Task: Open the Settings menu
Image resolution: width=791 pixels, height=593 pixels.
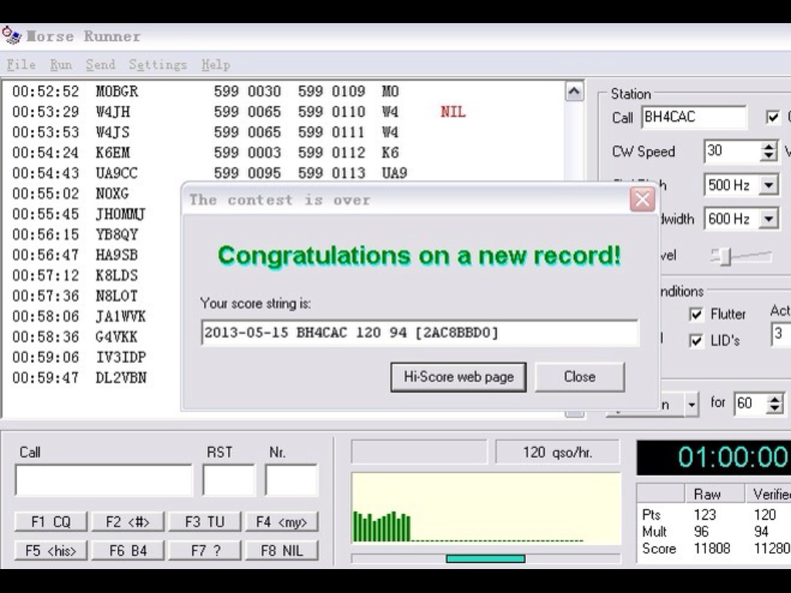Action: 158,65
